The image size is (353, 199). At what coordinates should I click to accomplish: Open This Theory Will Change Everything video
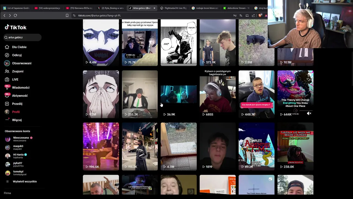[295, 94]
